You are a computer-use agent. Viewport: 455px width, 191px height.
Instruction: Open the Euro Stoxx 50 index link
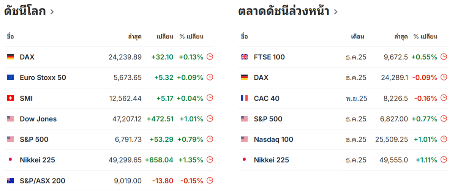[x=43, y=77]
